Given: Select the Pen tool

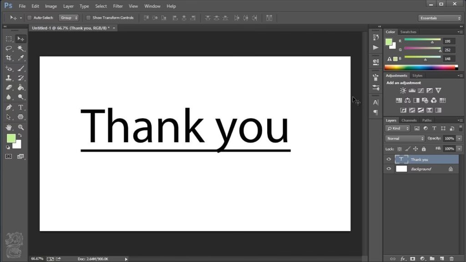Looking at the screenshot, I should tap(9, 107).
